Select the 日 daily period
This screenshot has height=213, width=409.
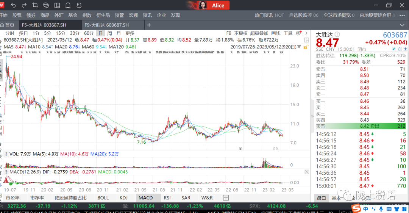pyautogui.click(x=100, y=33)
